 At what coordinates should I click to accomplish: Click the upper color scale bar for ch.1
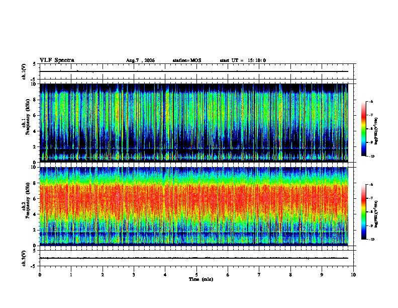tap(363, 129)
